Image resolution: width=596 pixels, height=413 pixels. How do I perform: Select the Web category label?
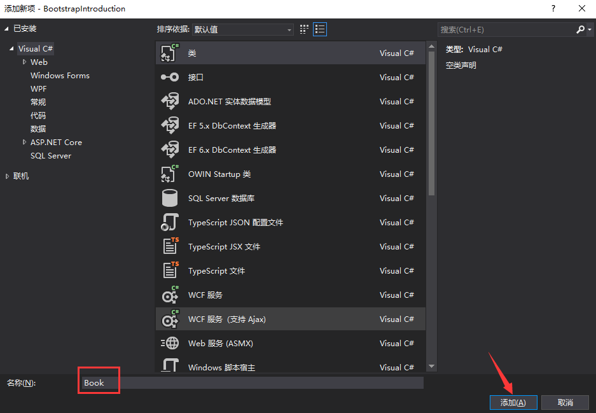click(x=39, y=62)
